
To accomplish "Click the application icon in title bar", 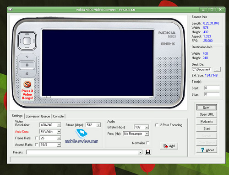I will pyautogui.click(x=10, y=10).
